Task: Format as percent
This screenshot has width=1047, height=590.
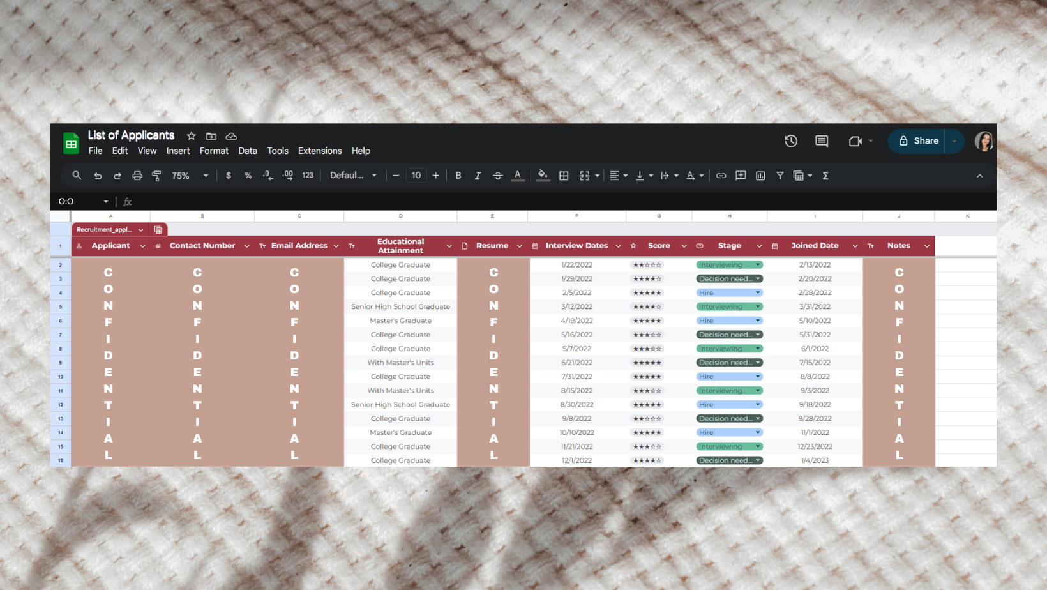Action: point(248,176)
